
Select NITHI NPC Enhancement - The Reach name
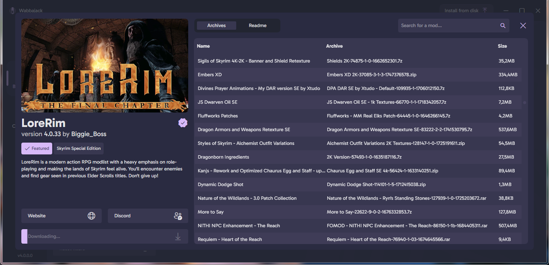click(239, 226)
